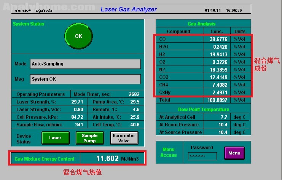The height and width of the screenshot is (180, 282).
Task: Click the N2 concentration value 18.3859
Action: 218,70
